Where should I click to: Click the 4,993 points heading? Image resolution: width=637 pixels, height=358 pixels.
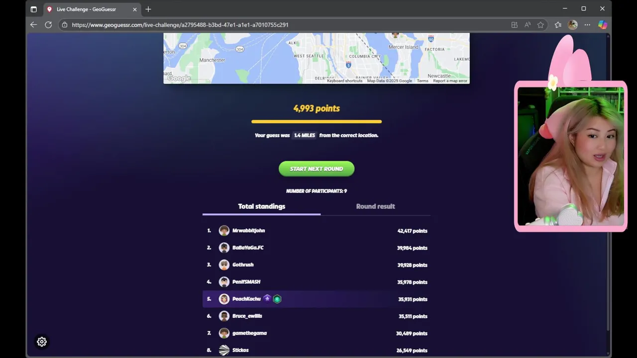coord(317,108)
